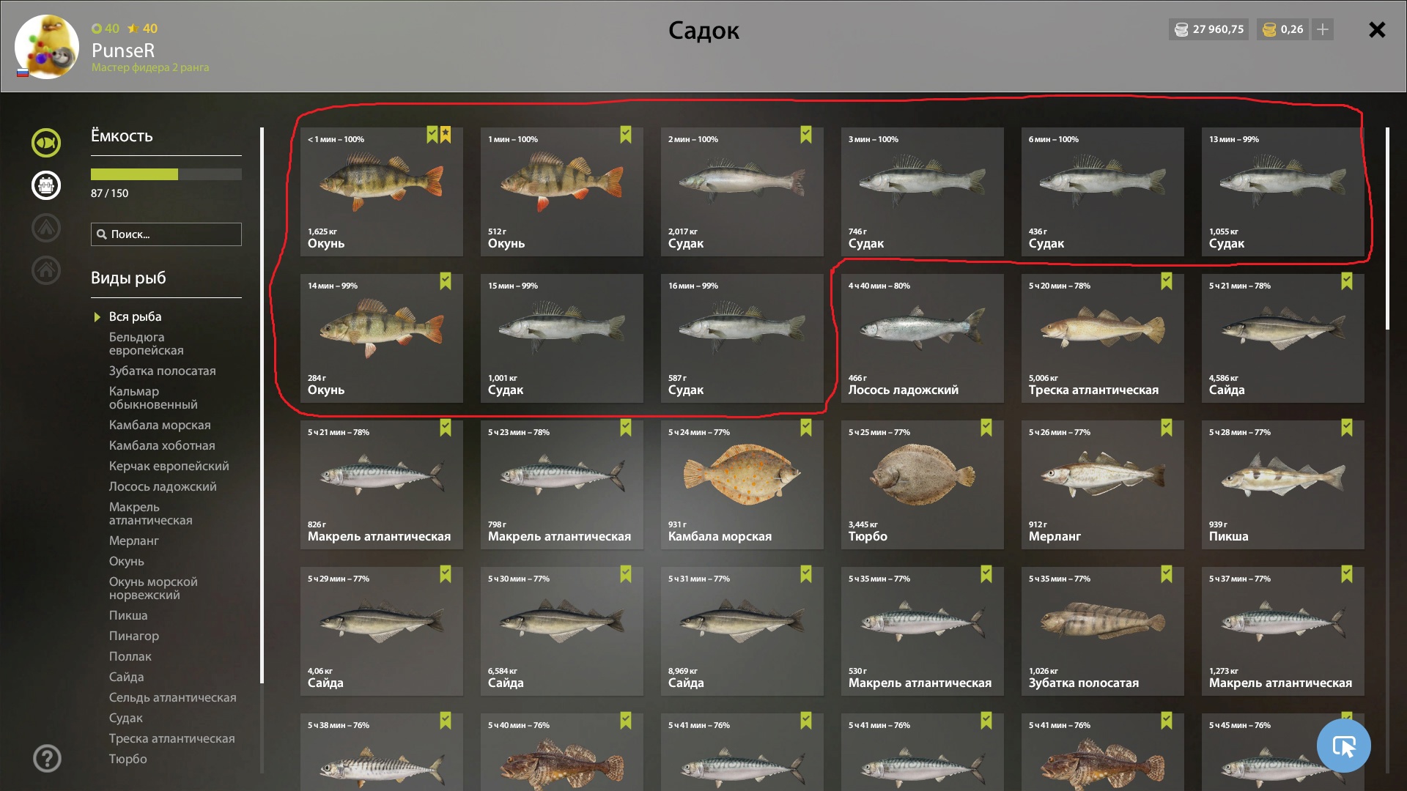
Task: Toggle green bookmark on 512 г Окунь
Action: coord(625,134)
